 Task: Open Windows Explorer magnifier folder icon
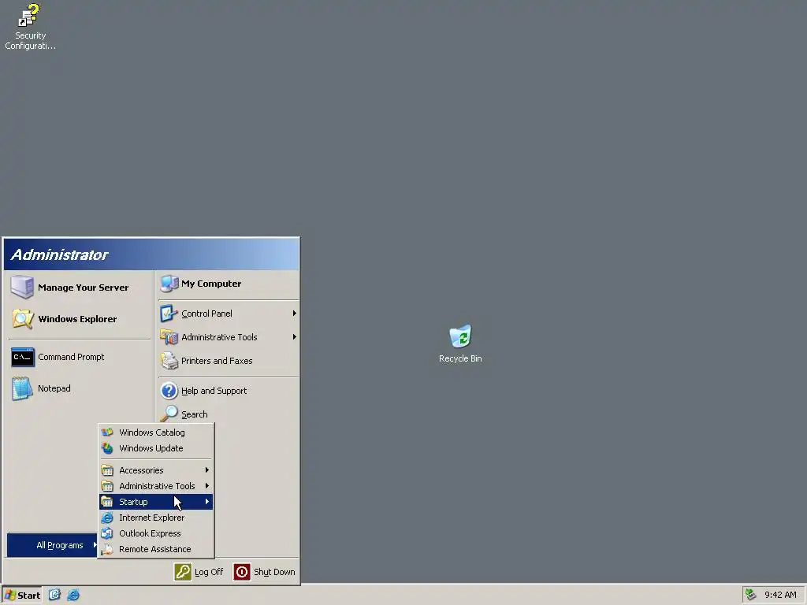[23, 319]
